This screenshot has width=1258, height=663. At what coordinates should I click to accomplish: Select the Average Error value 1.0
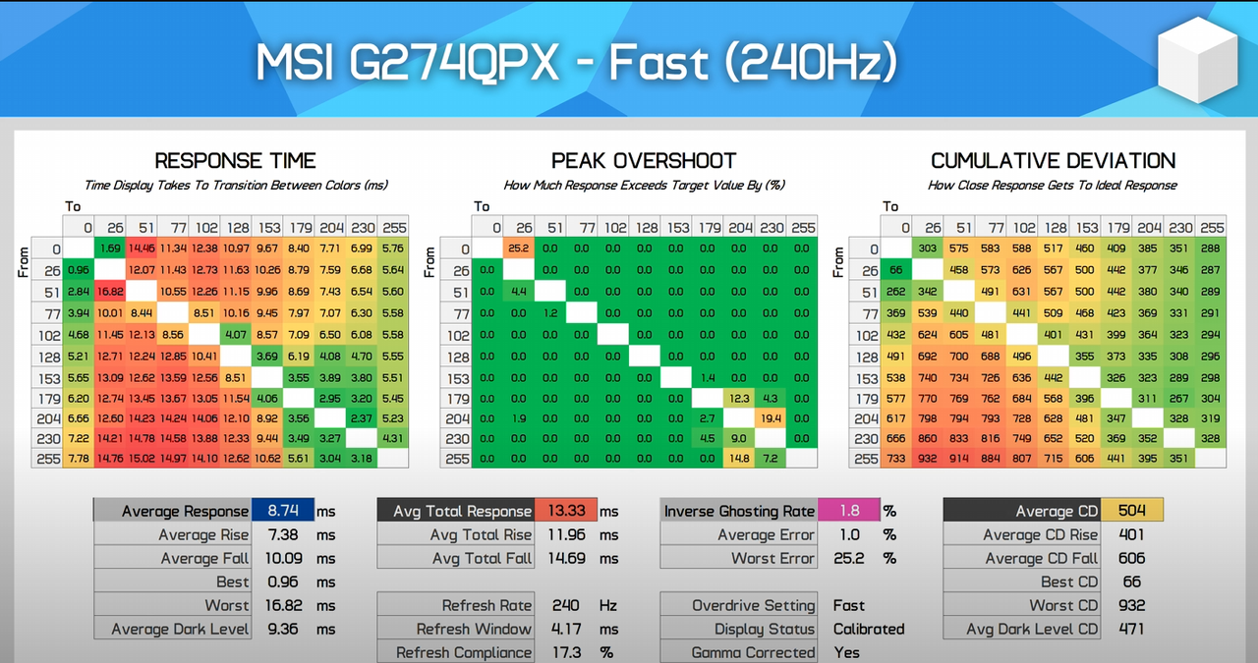click(x=849, y=534)
